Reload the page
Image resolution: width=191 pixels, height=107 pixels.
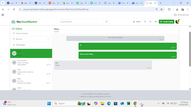(x=14, y=9)
